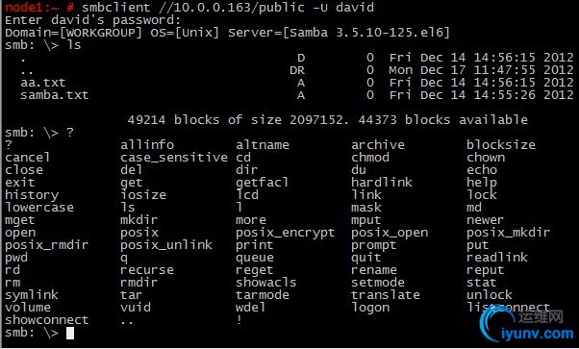The height and width of the screenshot is (349, 579).
Task: Click the iyunv.com watermark logo
Action: 526,323
